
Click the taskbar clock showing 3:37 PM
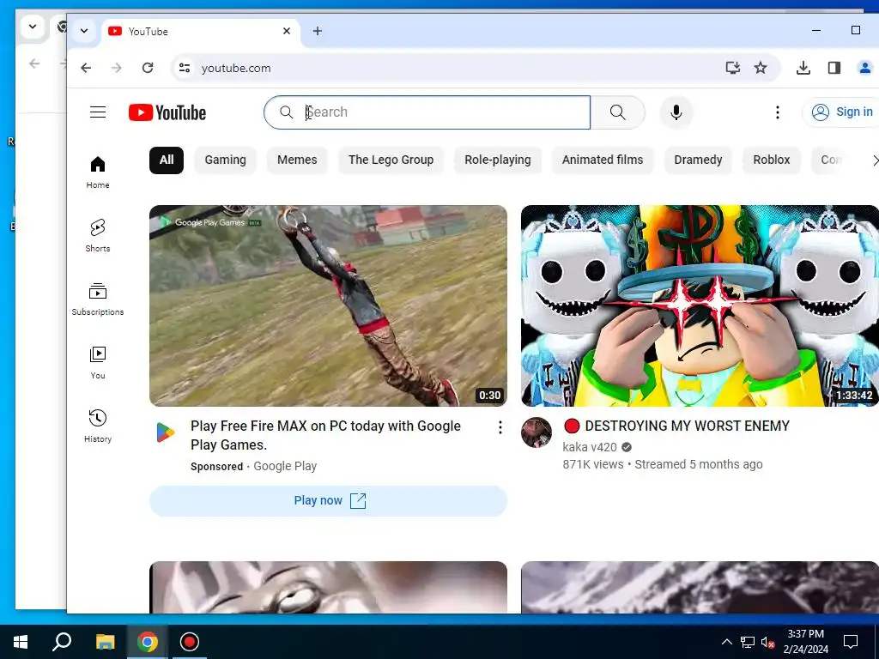click(805, 642)
